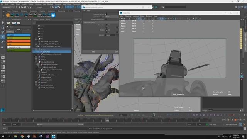This screenshot has width=247, height=139.
Task: Click Add in Parent Constraint Options
Action: 93,52
